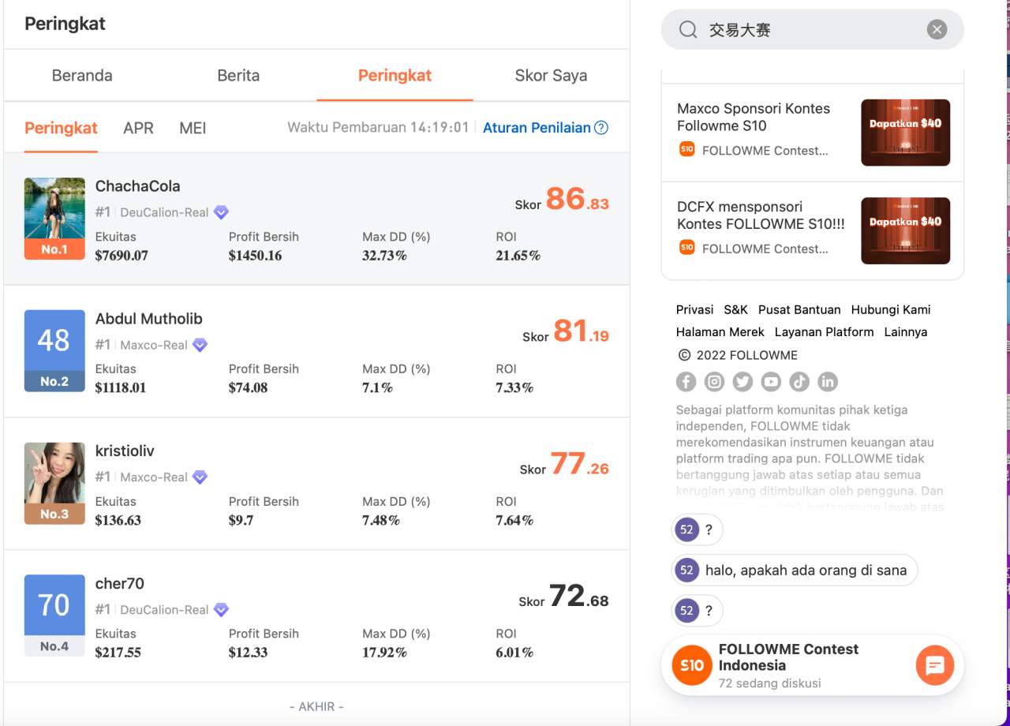Open the Halaman Merek link
Viewport: 1010px width, 726px height.
pos(720,332)
